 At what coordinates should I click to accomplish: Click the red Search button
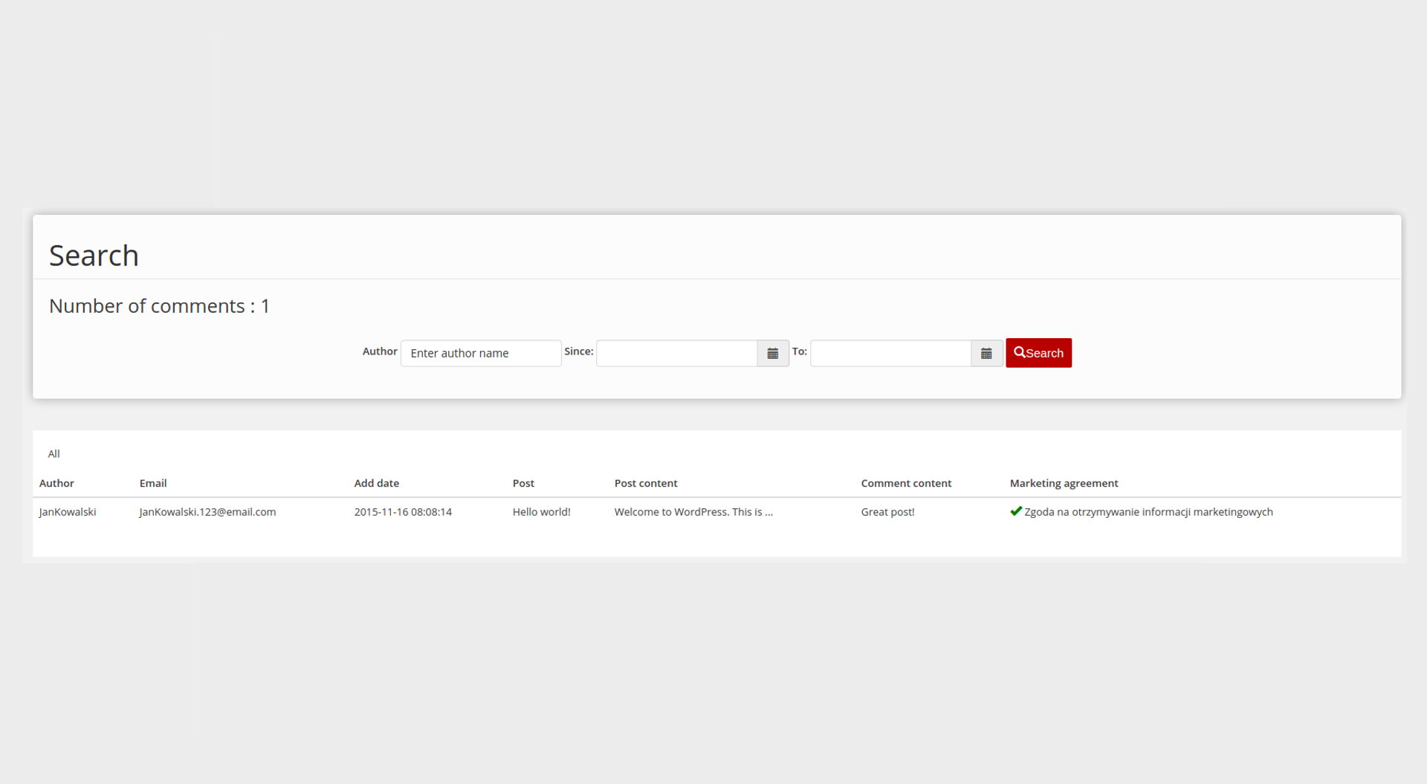click(x=1038, y=353)
